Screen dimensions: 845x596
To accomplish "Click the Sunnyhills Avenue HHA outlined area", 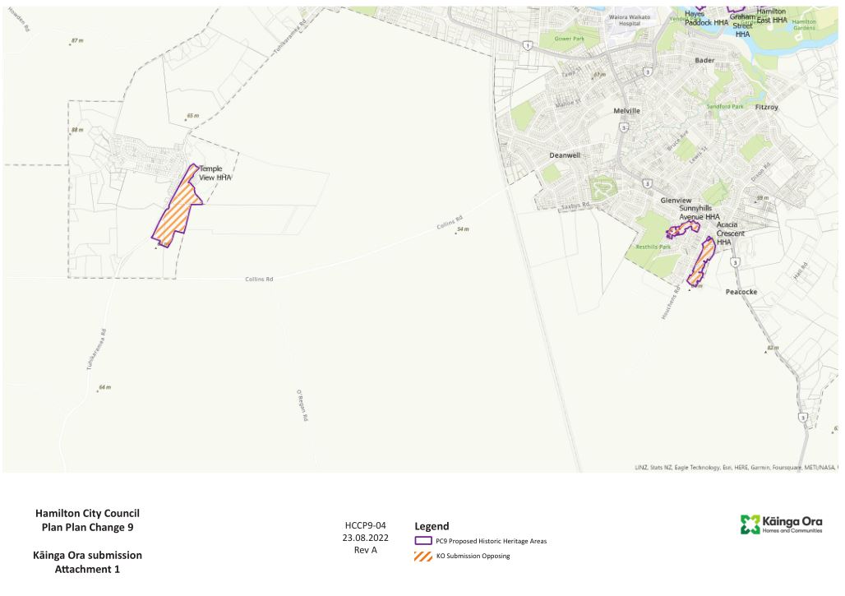I will (x=681, y=230).
